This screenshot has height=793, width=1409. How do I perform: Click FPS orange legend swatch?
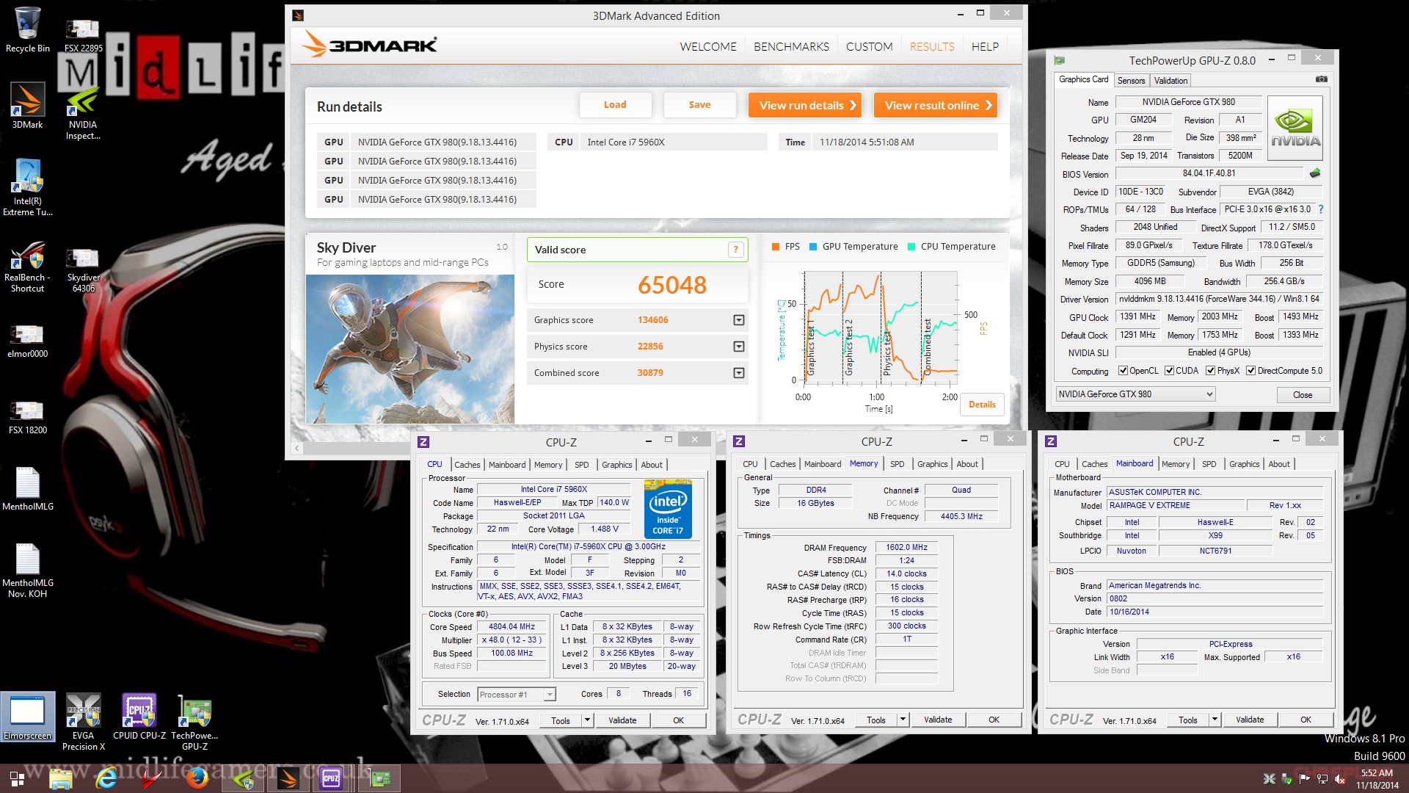[776, 247]
